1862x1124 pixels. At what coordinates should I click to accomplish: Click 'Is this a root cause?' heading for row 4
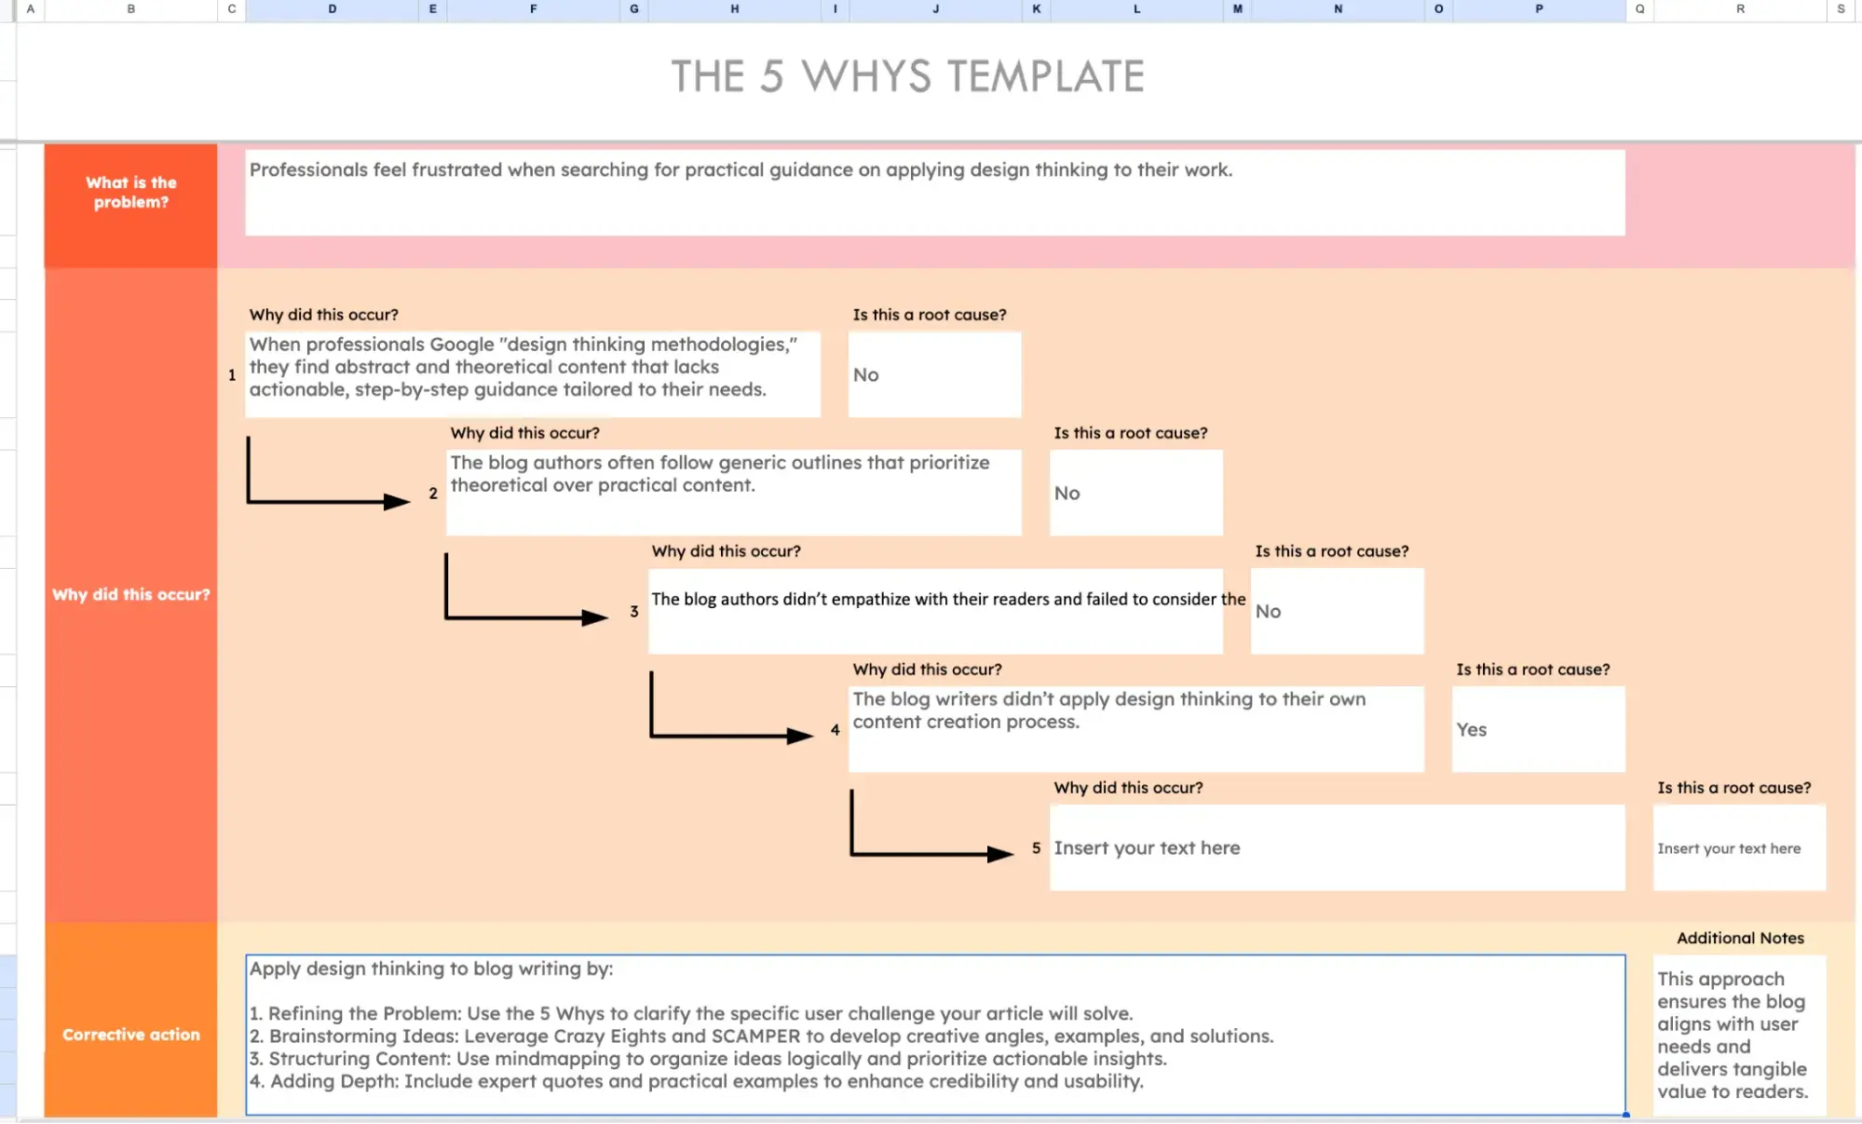(x=1533, y=670)
